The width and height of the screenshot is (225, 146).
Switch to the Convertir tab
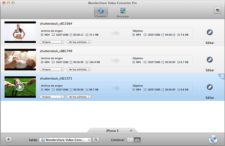pos(101,13)
